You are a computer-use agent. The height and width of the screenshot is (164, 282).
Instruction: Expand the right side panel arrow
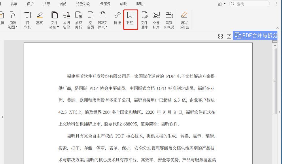point(280,112)
